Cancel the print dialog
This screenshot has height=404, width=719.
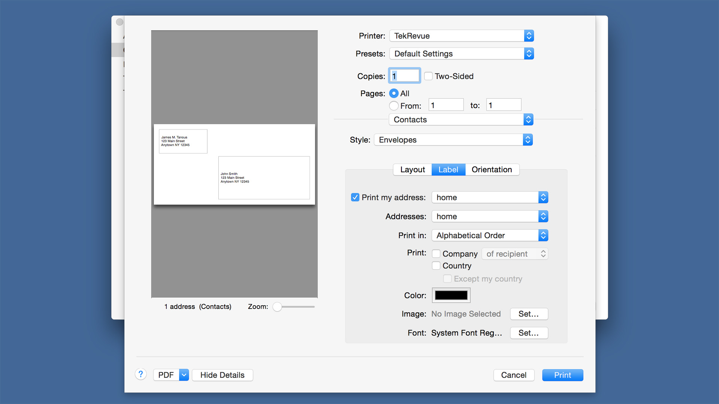514,375
